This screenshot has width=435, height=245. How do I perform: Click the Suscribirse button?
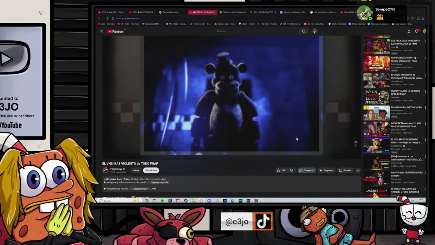[x=151, y=170]
